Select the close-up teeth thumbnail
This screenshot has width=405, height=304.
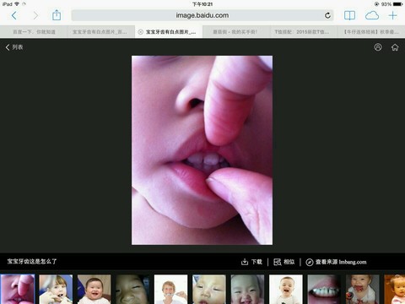pos(324,290)
